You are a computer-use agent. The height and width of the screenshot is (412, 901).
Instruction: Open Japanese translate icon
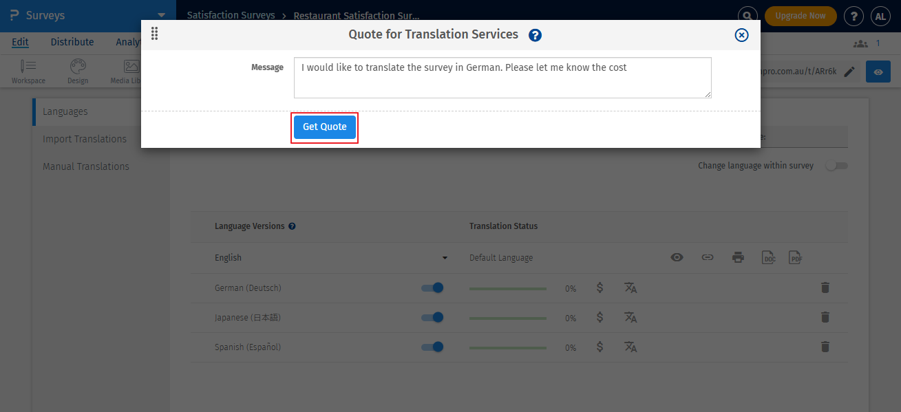(630, 317)
